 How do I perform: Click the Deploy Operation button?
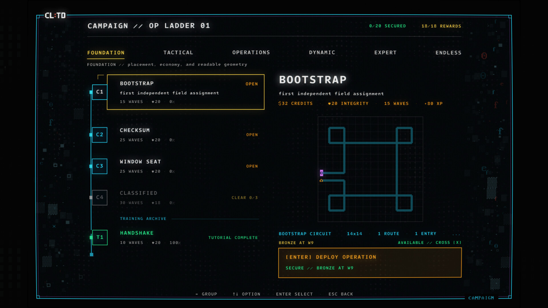click(370, 263)
